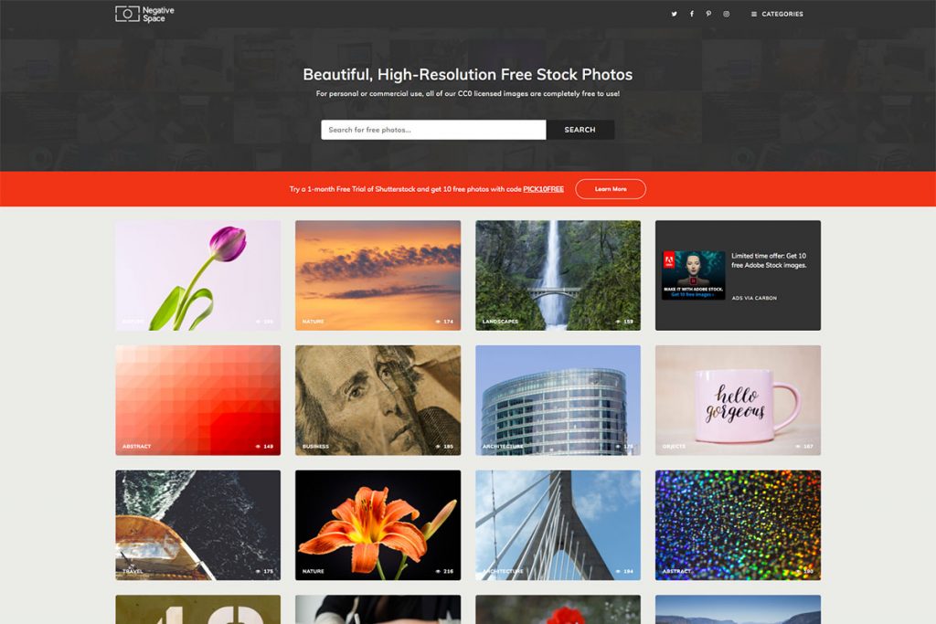Open the dollar bill portrait photo
Image resolution: width=936 pixels, height=624 pixels.
[378, 400]
